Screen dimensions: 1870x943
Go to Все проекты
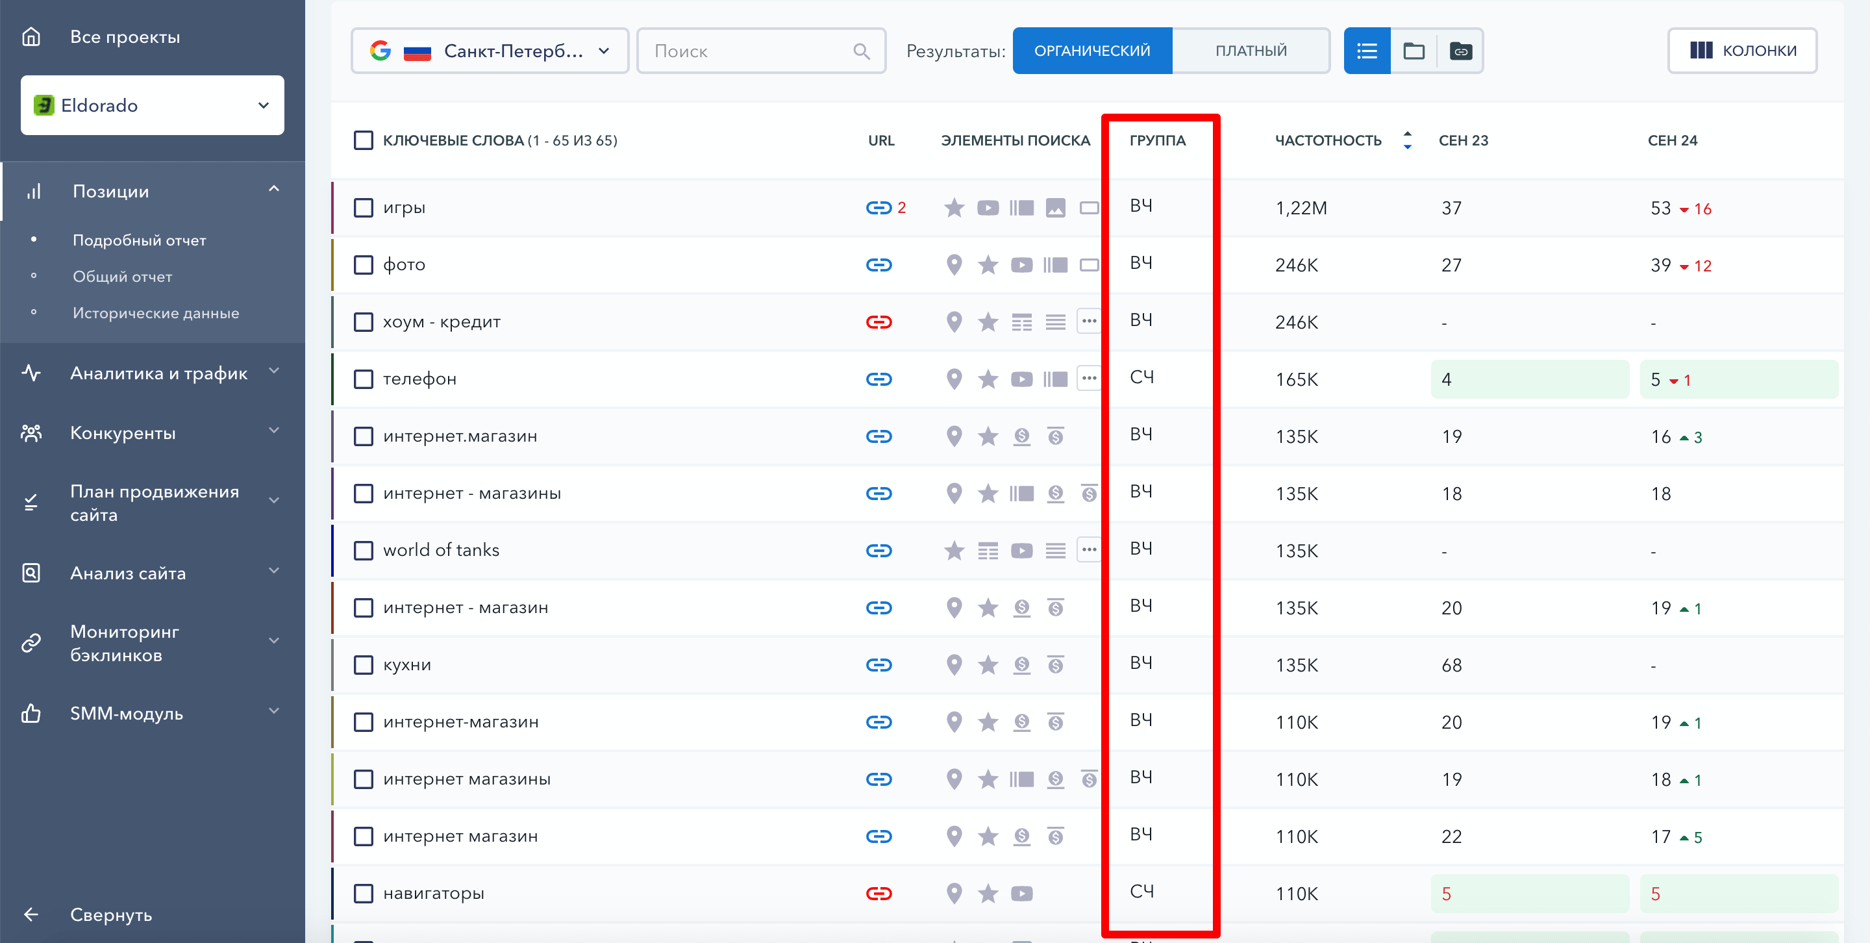point(125,37)
